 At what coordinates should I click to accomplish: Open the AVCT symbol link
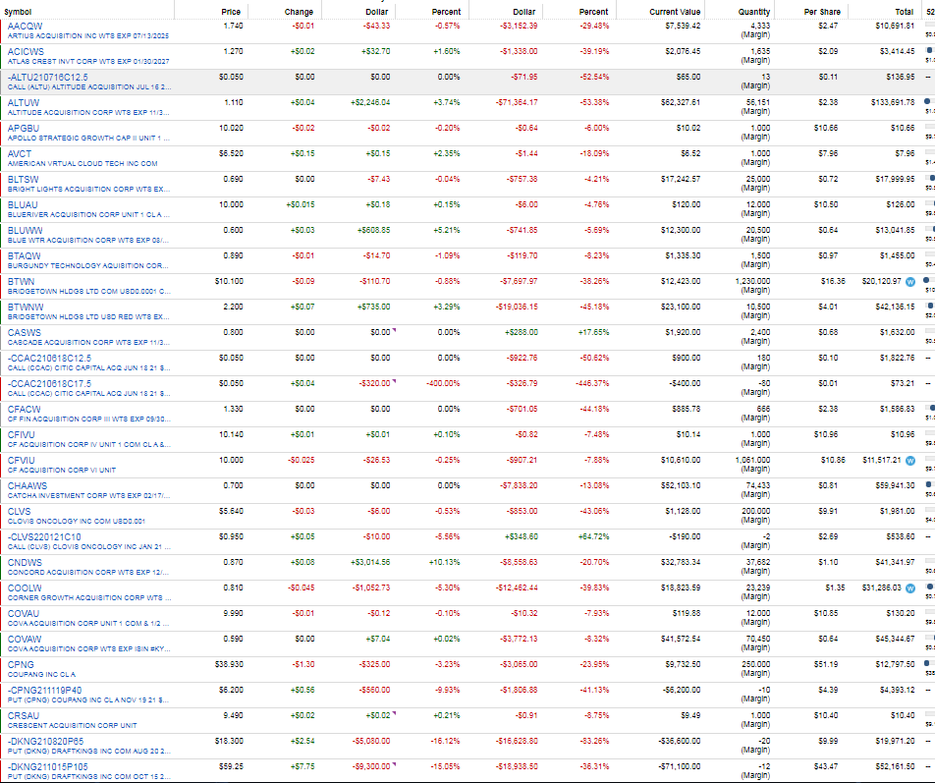tap(19, 154)
